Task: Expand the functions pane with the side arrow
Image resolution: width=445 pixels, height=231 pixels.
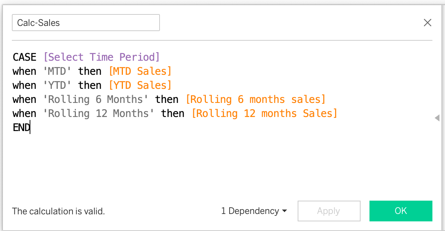Action: (x=437, y=118)
